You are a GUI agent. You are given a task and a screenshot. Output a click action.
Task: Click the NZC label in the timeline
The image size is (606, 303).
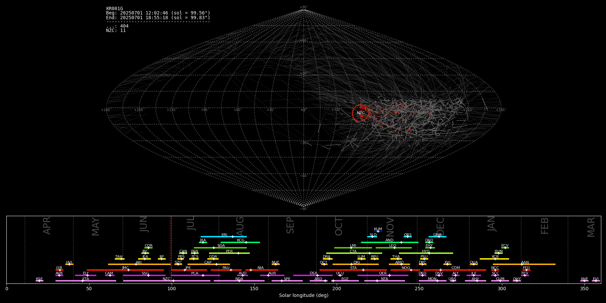[x=167, y=279]
